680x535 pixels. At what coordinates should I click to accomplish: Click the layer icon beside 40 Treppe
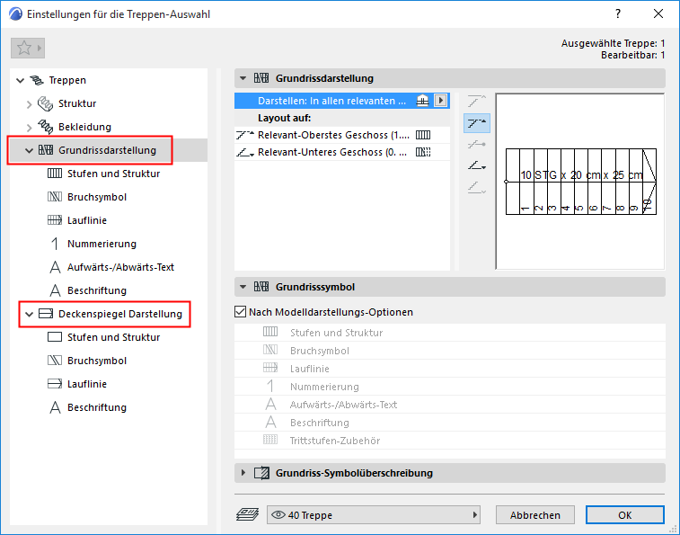(x=247, y=515)
